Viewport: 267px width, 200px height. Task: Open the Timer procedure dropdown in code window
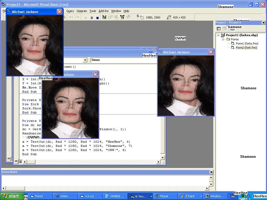click(x=124, y=60)
